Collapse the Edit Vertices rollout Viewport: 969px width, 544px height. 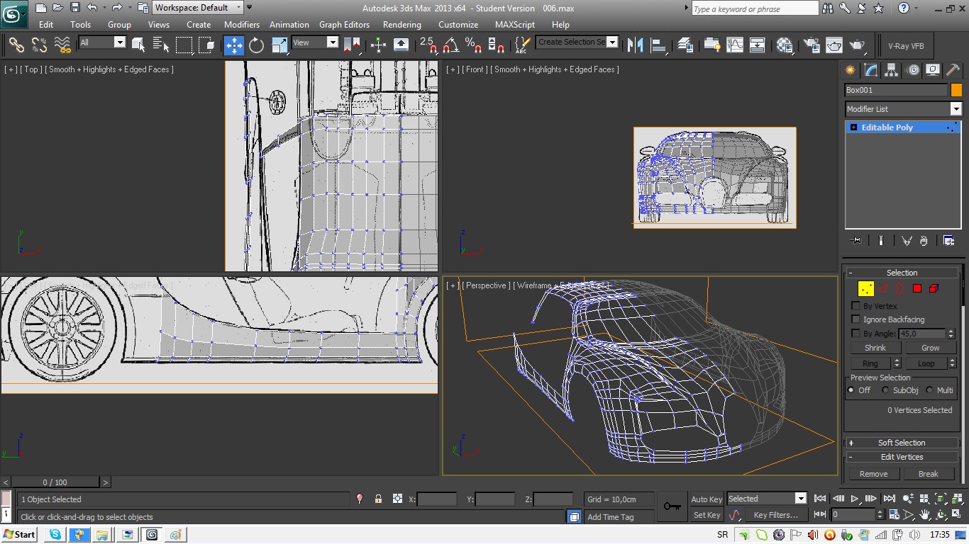(x=902, y=457)
